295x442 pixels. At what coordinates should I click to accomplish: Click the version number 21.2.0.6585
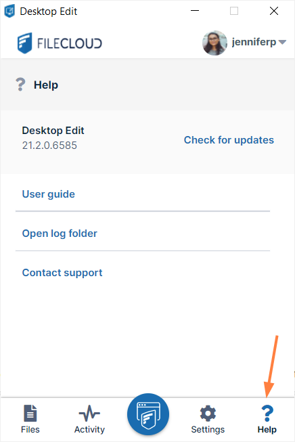click(x=49, y=146)
